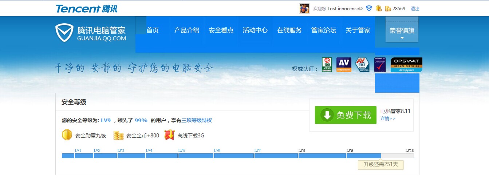Viewport: 489px width, 181px height.
Task: Open 活动中心 menu item
Action: click(x=255, y=30)
